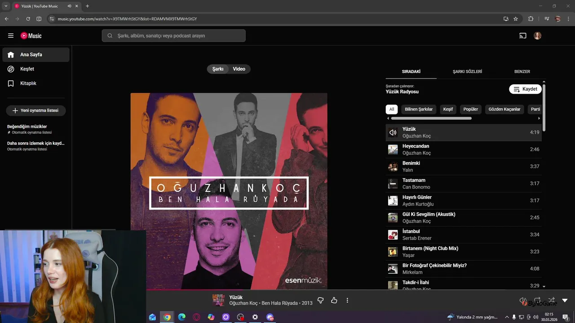
Task: Click the search input field
Action: coord(173,36)
